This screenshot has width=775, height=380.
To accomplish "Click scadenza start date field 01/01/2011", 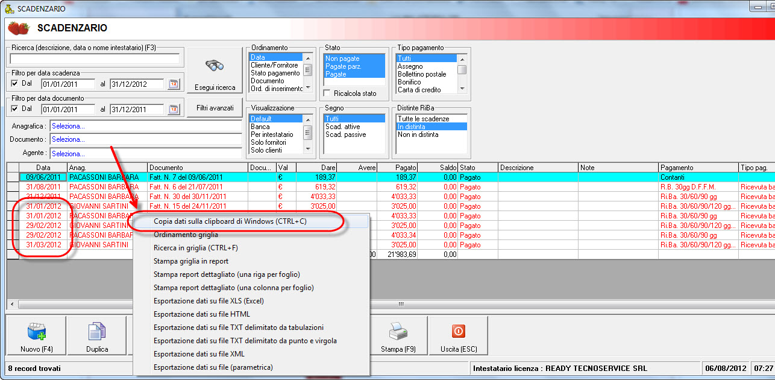I will (x=68, y=84).
